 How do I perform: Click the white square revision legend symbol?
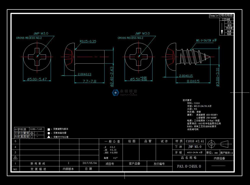[x=49, y=129]
